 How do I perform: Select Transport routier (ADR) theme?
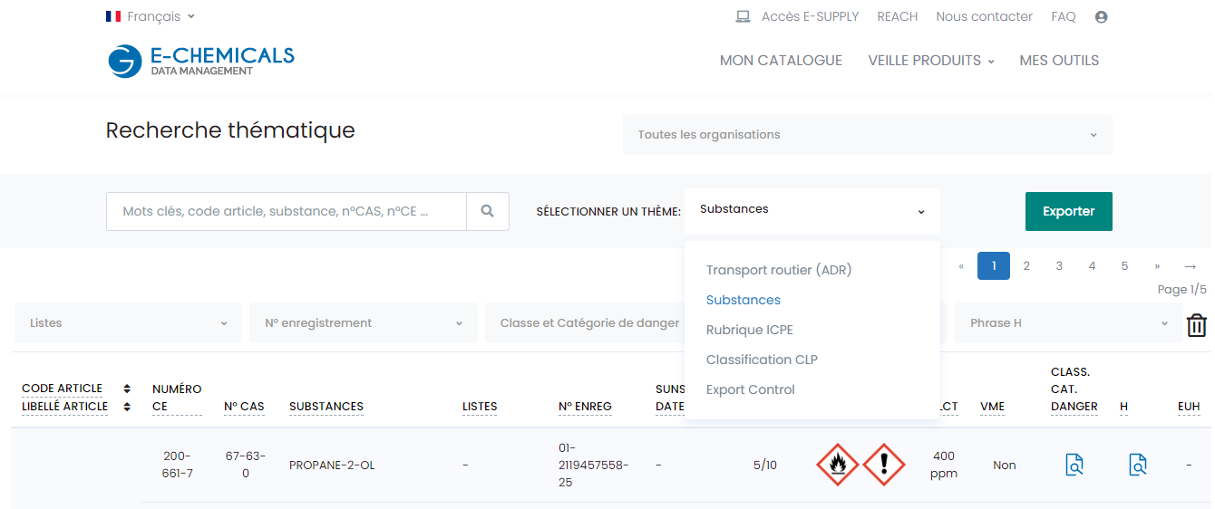tap(779, 270)
